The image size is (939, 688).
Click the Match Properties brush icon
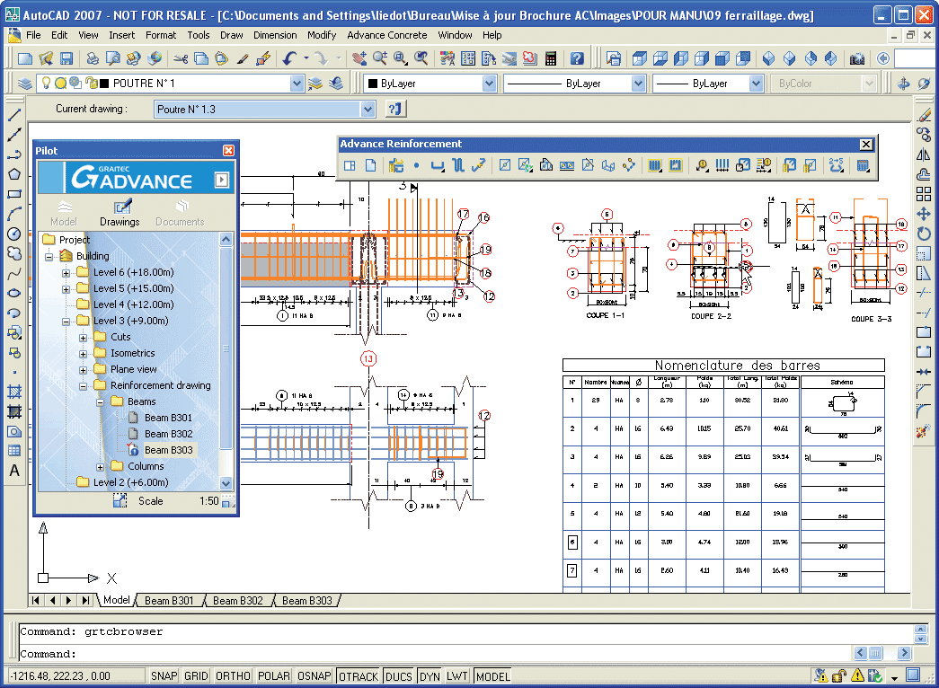243,58
